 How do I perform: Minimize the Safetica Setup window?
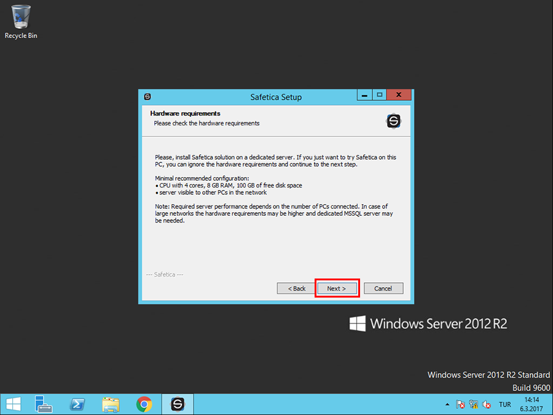(x=364, y=95)
